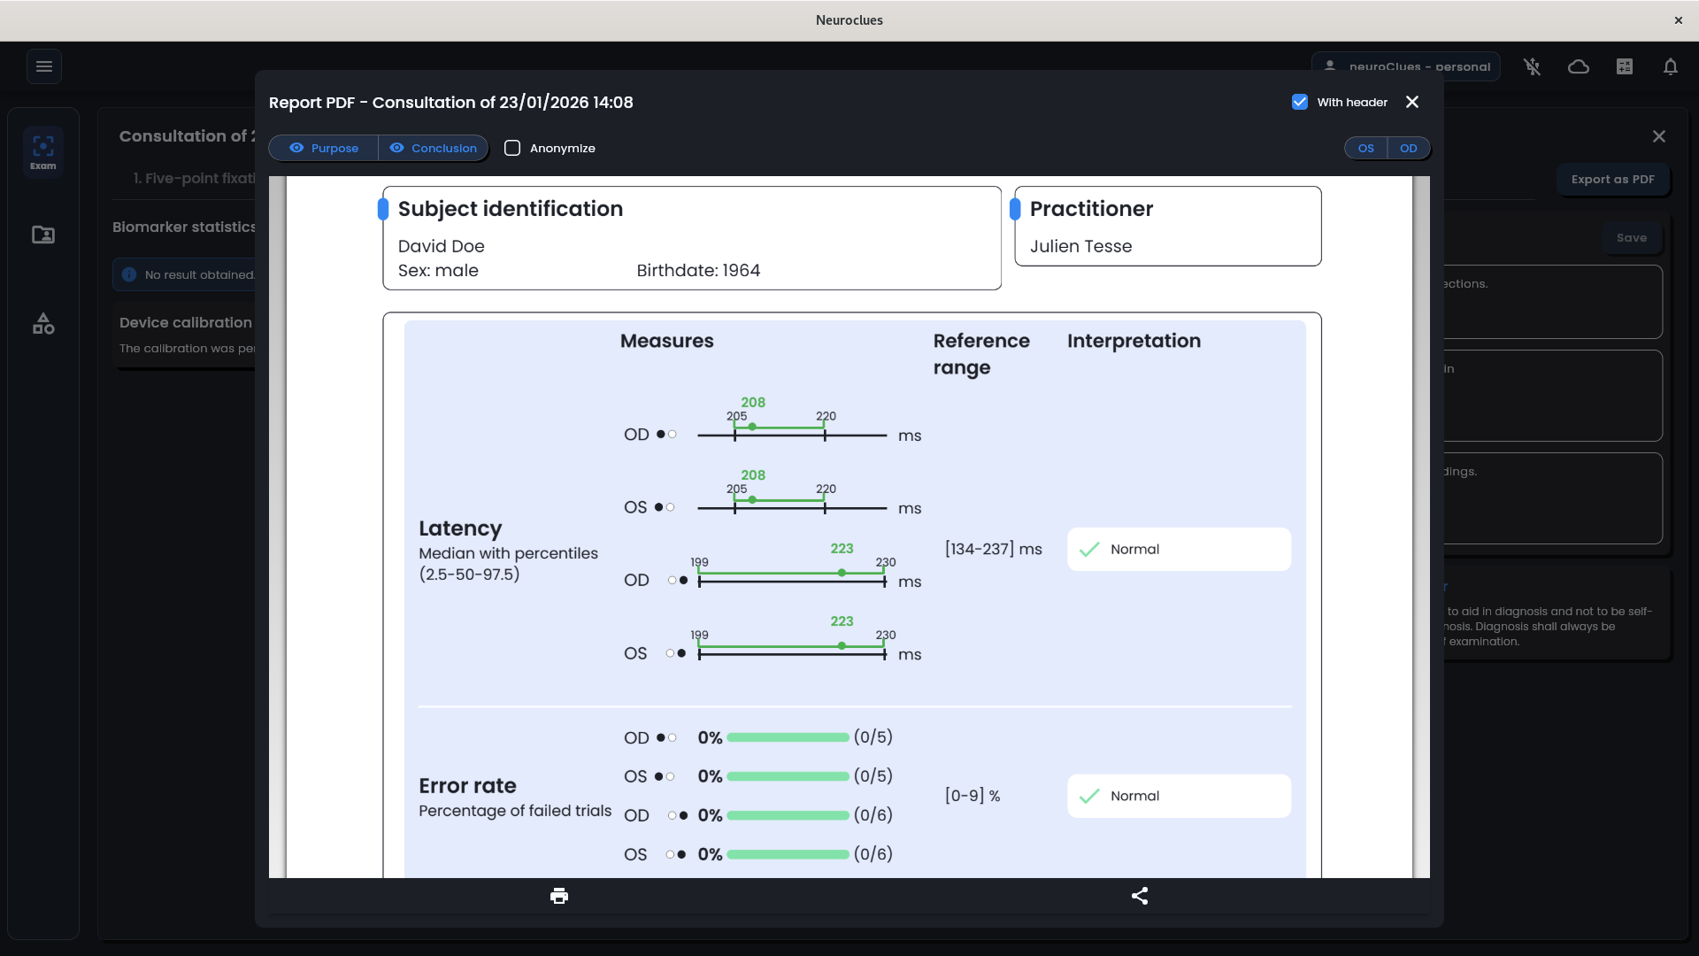Toggle the Conclusion visibility button
The image size is (1699, 956).
click(433, 148)
